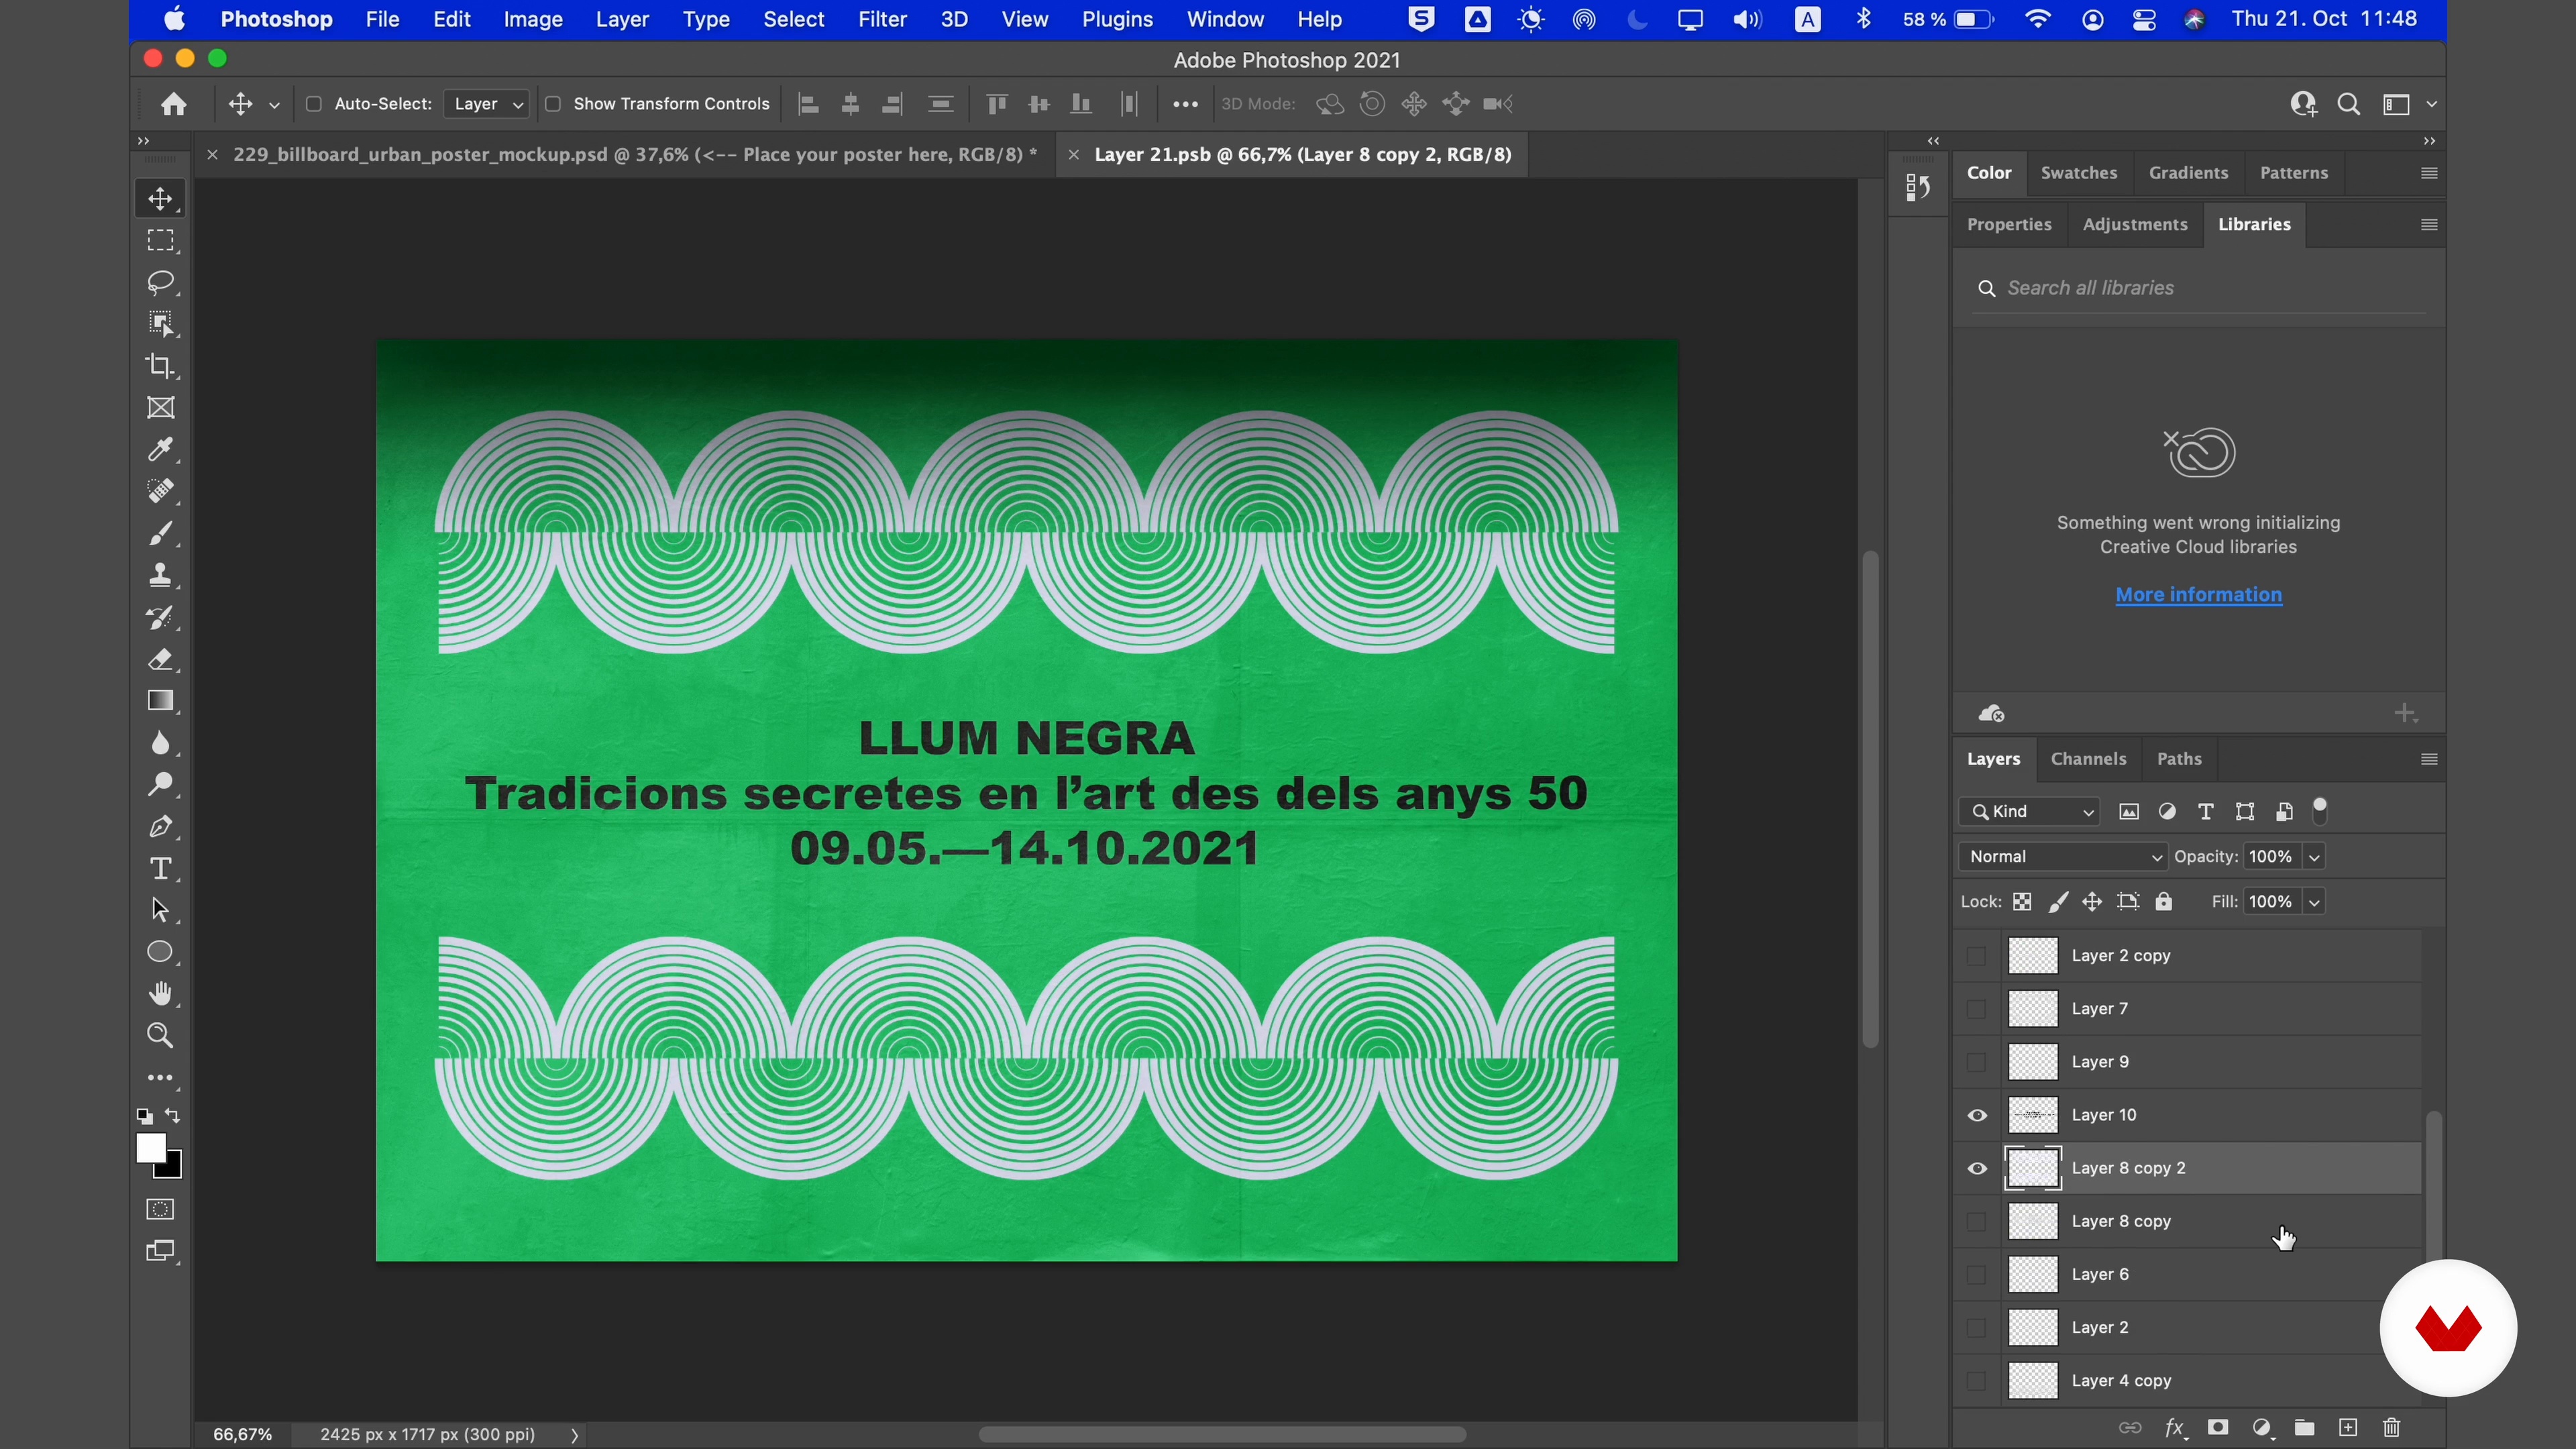Open the Color panel flyout menu
Screen dimensions: 2576x1449
[2429, 173]
